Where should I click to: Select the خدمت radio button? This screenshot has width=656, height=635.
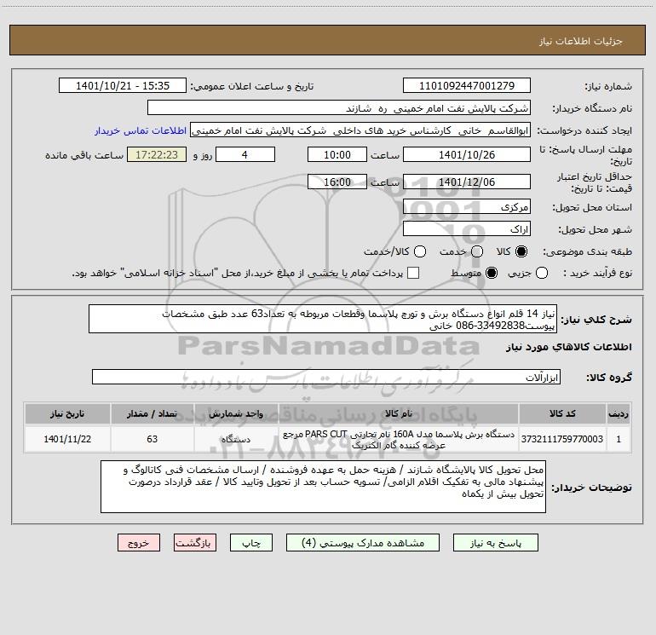477,251
